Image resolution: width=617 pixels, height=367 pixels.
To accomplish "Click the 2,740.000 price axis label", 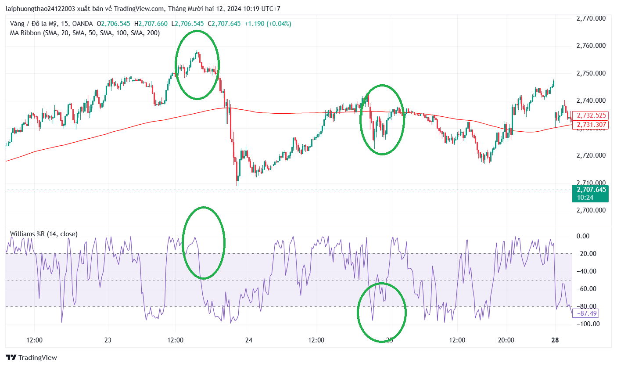I will coord(591,101).
